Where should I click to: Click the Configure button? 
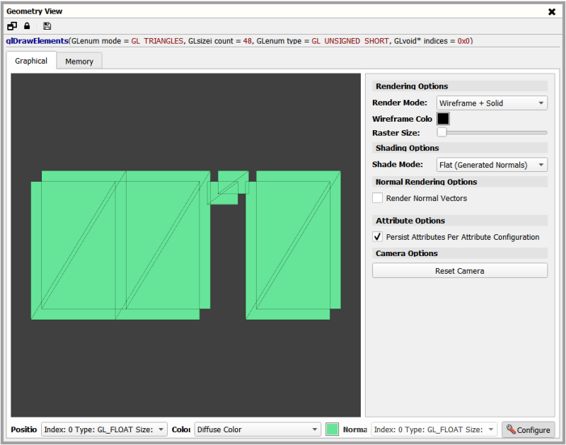tap(528, 429)
